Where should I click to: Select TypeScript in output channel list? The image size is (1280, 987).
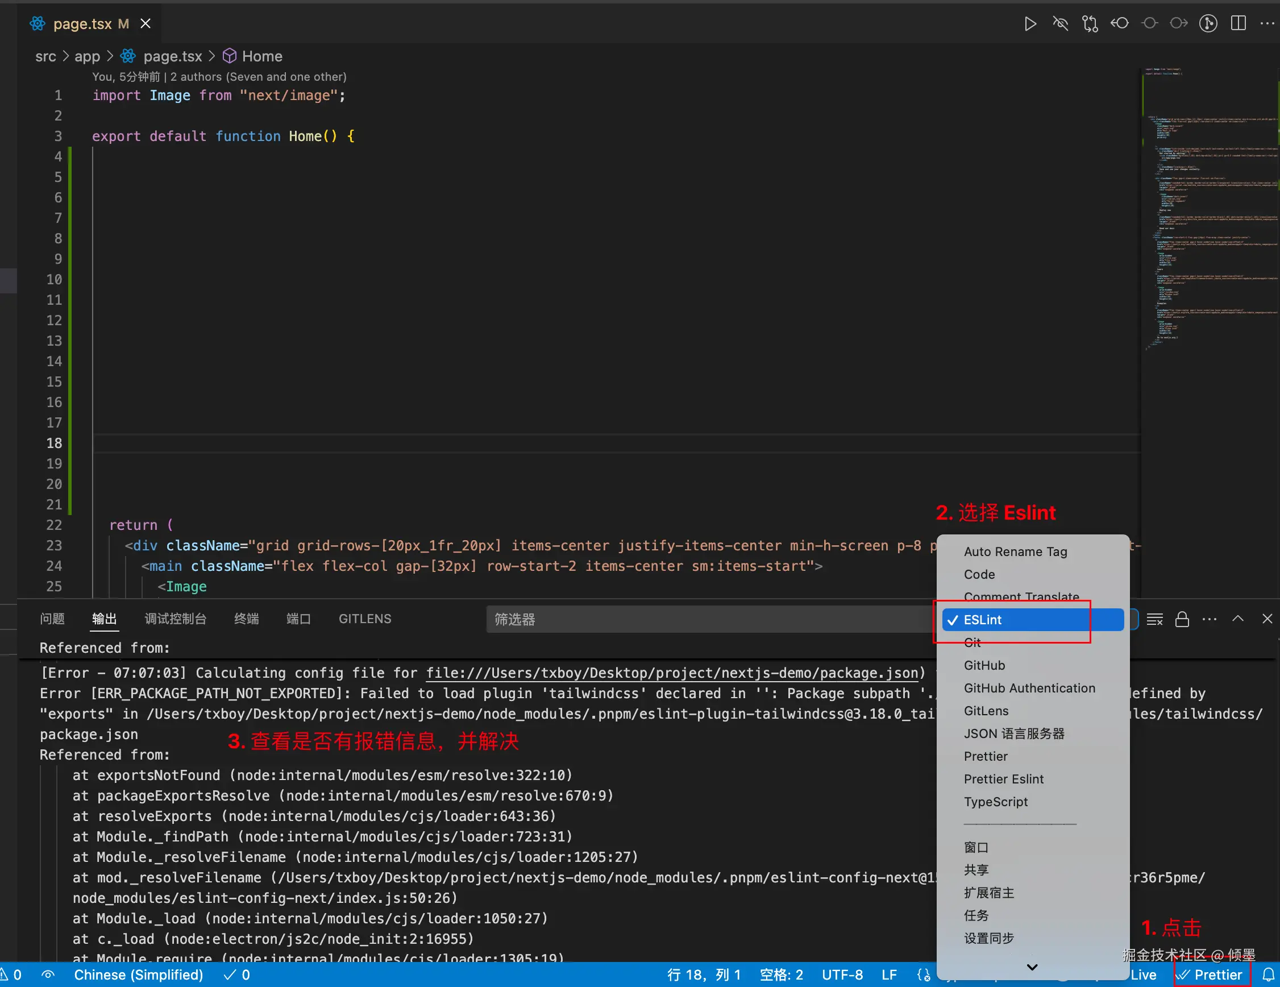coord(995,802)
